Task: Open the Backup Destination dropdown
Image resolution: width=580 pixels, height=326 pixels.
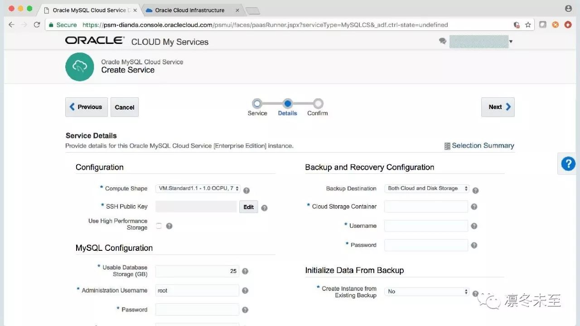Action: click(426, 188)
